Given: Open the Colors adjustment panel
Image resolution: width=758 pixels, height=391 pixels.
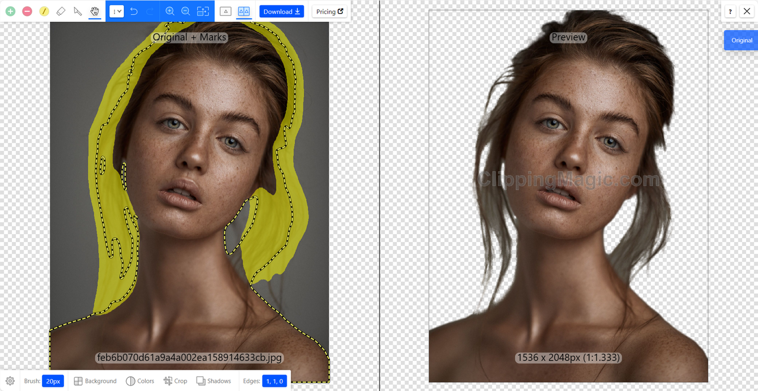Looking at the screenshot, I should click(x=140, y=381).
